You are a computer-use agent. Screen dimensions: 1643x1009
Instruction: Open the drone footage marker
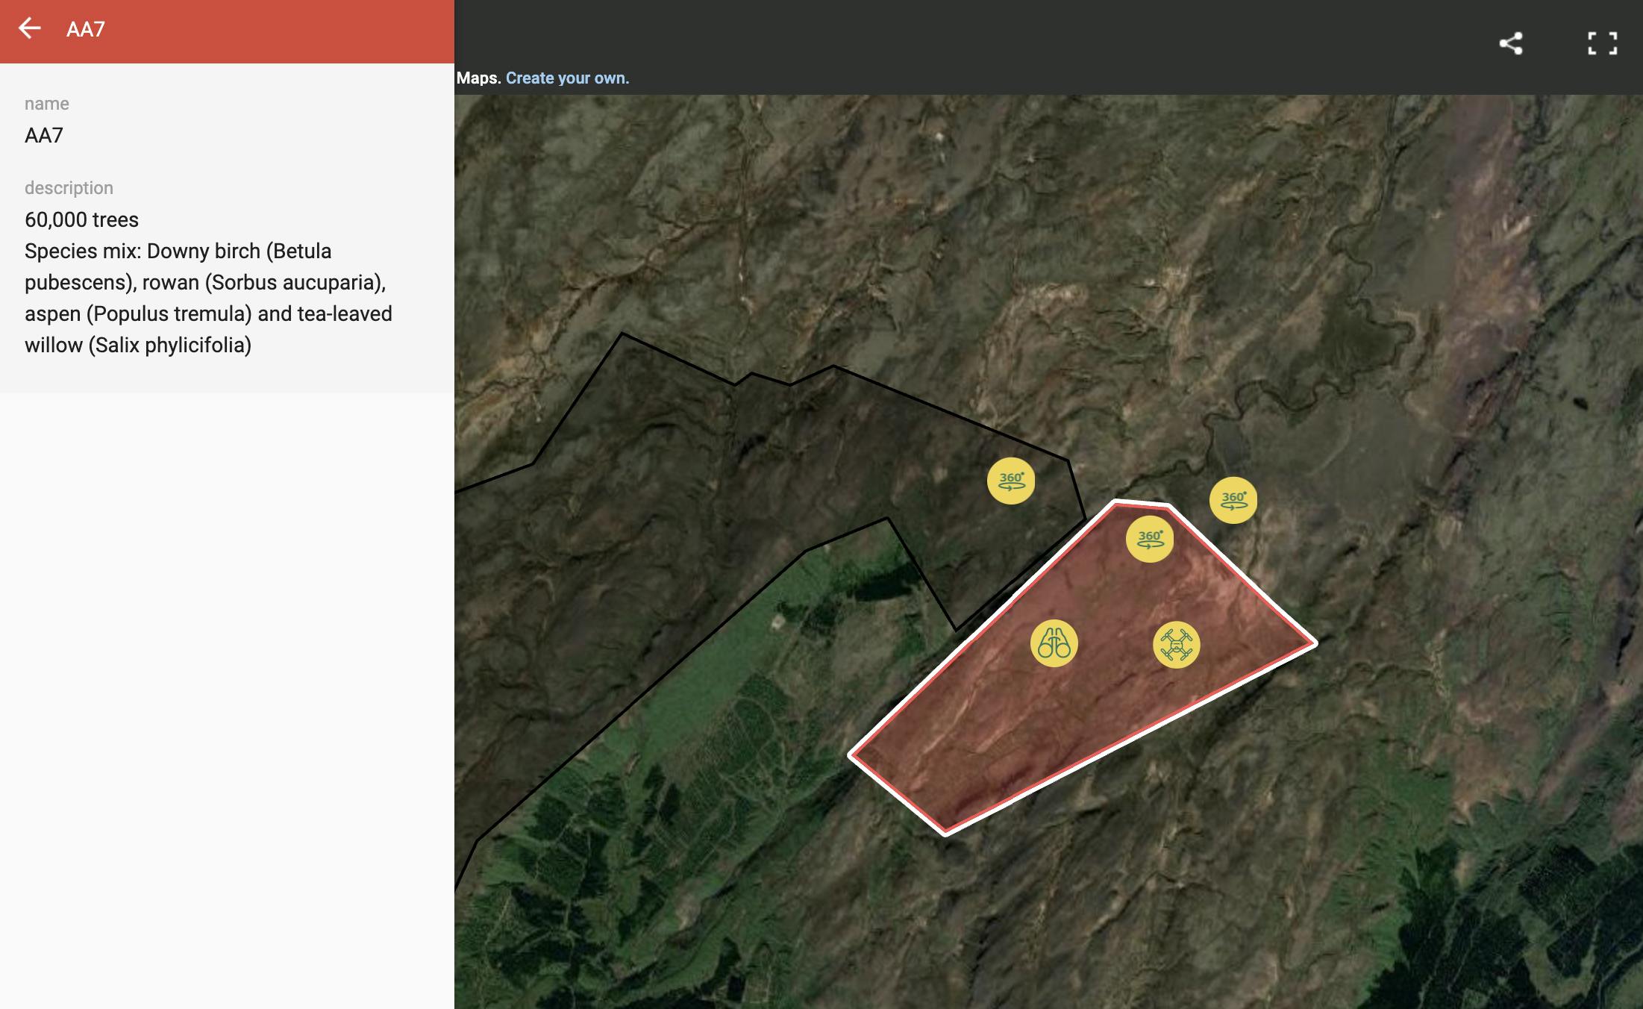(1177, 645)
